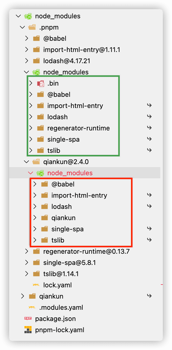172x350 pixels.
Task: Select the .modules.yaml file
Action: pos(61,307)
